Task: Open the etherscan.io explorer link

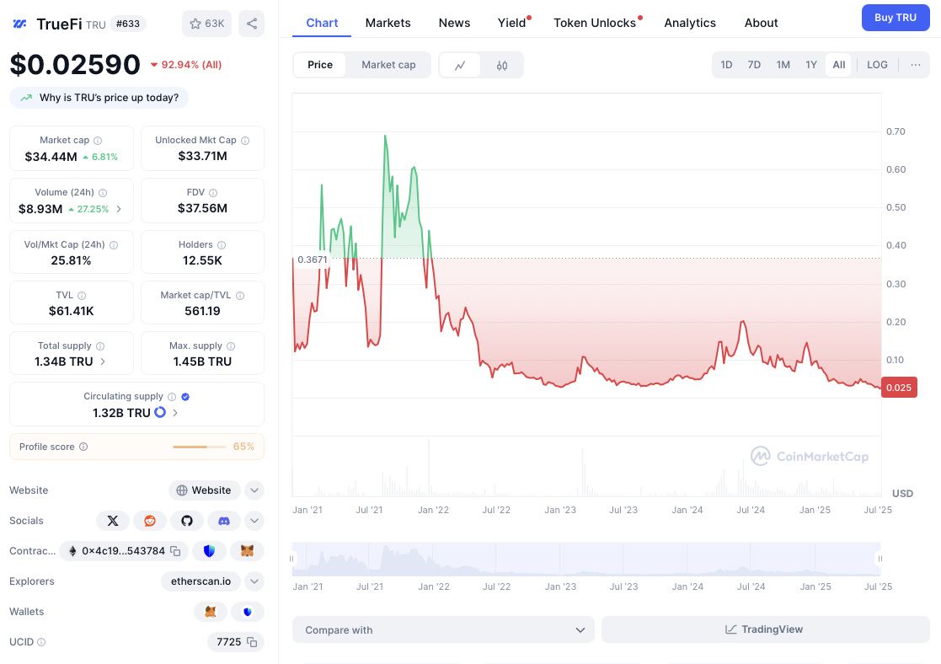Action: (200, 581)
